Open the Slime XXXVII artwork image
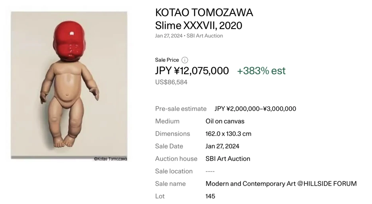This screenshot has width=372, height=204. tap(69, 85)
